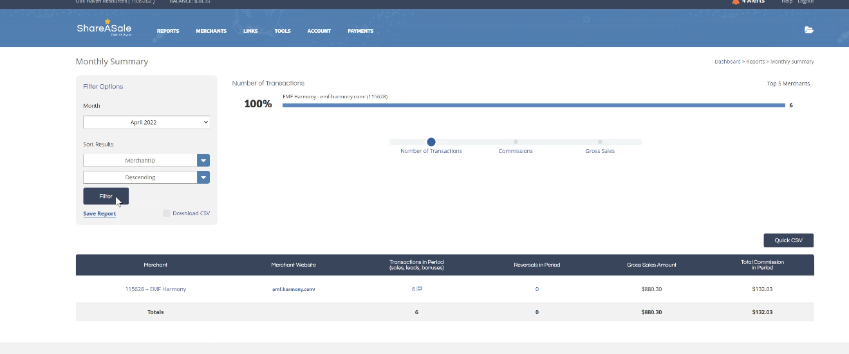This screenshot has height=354, width=849.
Task: Click the Monthly Summary breadcrumb text
Action: tap(792, 62)
